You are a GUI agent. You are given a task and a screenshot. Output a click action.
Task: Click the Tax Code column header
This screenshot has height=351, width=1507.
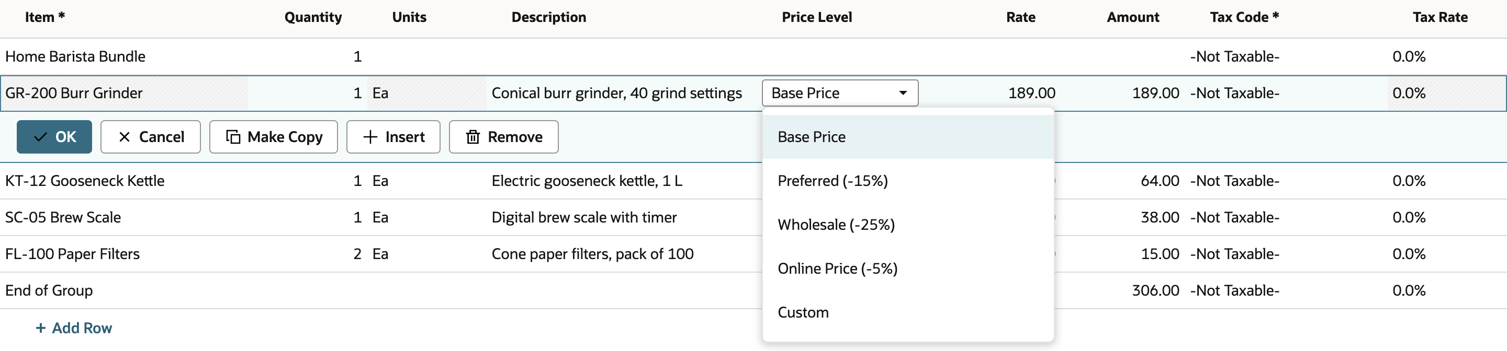pos(1244,17)
